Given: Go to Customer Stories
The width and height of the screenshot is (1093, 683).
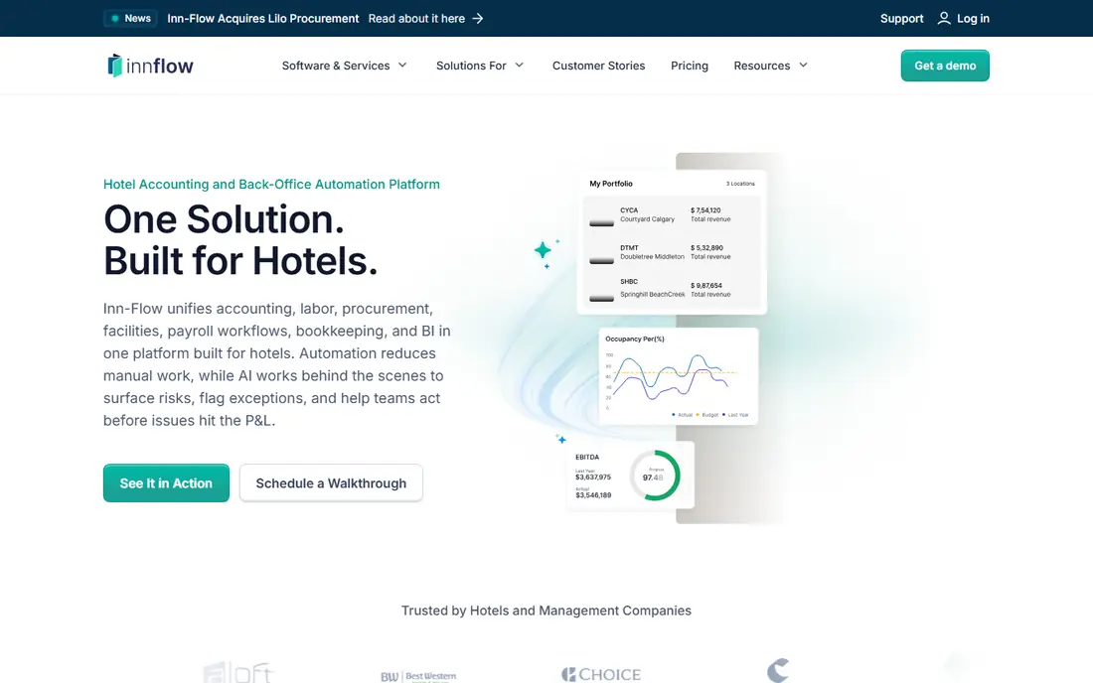Looking at the screenshot, I should [599, 66].
